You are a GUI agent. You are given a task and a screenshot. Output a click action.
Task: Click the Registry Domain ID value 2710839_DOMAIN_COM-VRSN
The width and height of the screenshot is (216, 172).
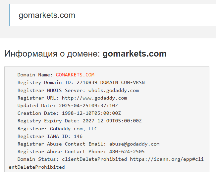(x=110, y=82)
